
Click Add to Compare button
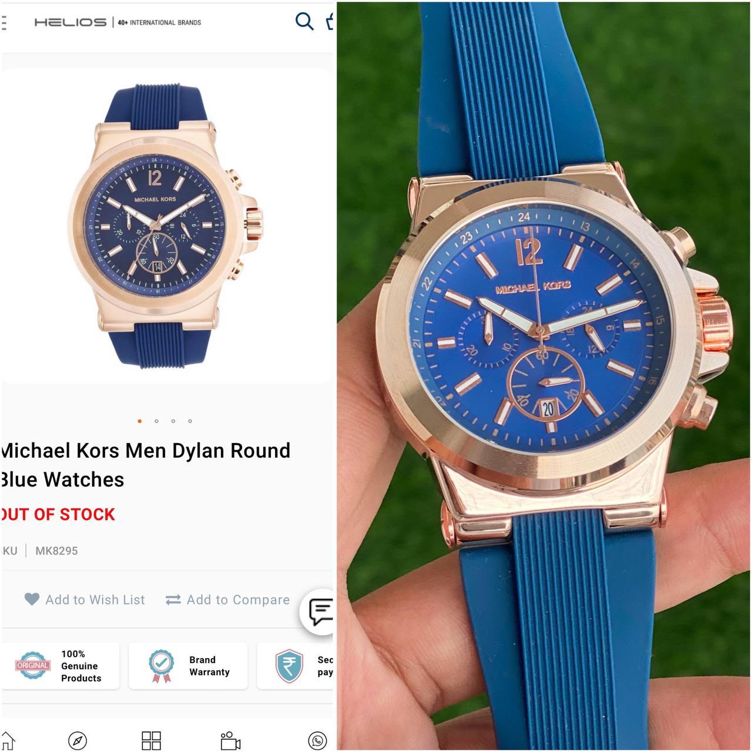click(x=228, y=600)
